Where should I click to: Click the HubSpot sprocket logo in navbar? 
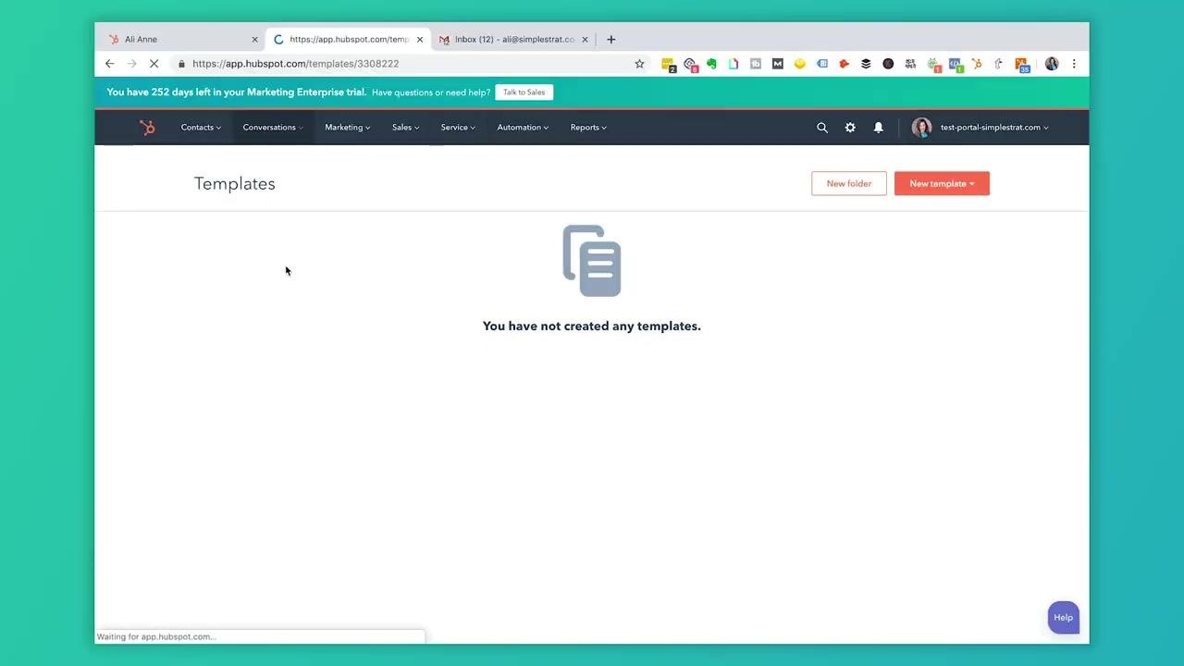click(x=147, y=128)
